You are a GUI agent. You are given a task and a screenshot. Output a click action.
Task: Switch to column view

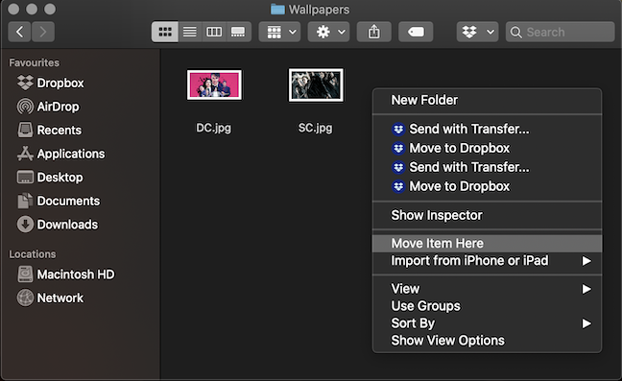[214, 32]
